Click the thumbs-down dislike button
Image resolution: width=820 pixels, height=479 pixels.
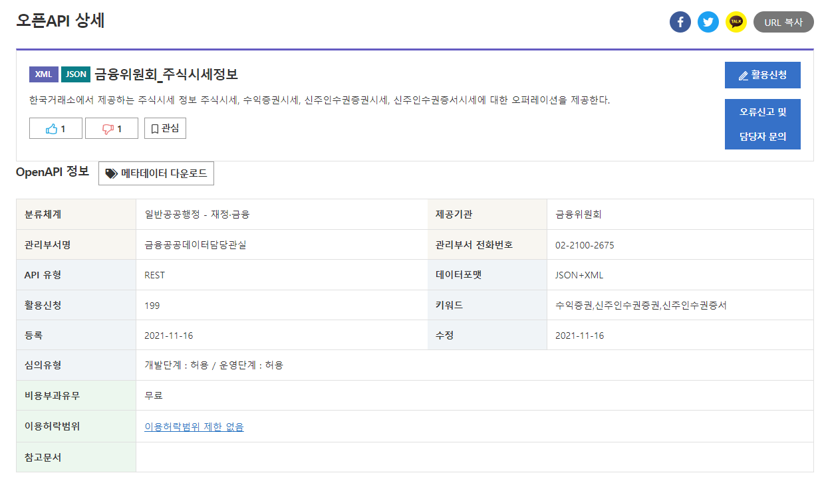pos(111,128)
